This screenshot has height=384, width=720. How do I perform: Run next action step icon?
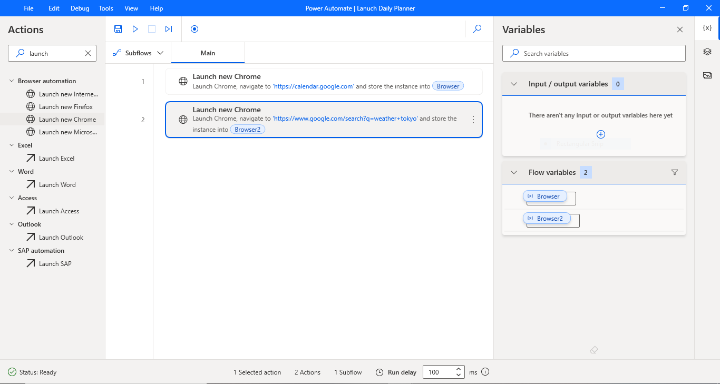[x=169, y=29]
